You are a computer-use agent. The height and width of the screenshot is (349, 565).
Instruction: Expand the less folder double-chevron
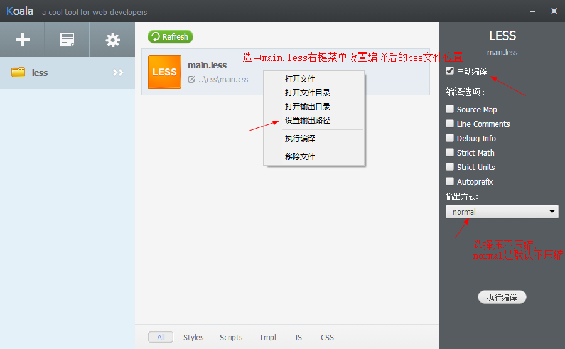(118, 73)
